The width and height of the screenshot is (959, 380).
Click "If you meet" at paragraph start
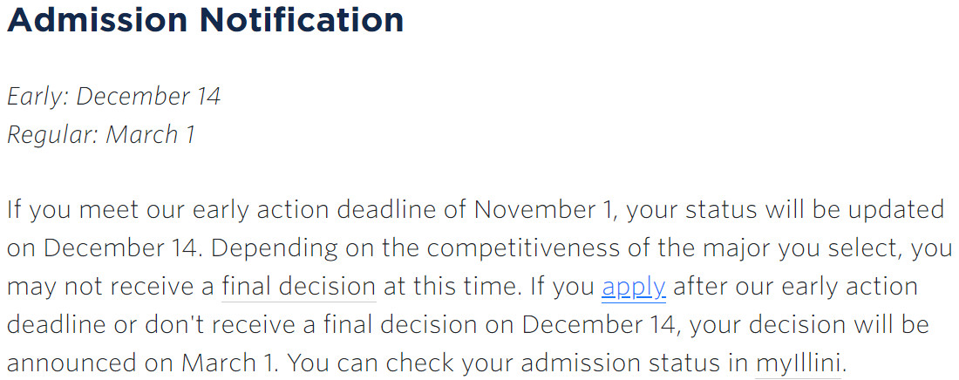point(65,210)
